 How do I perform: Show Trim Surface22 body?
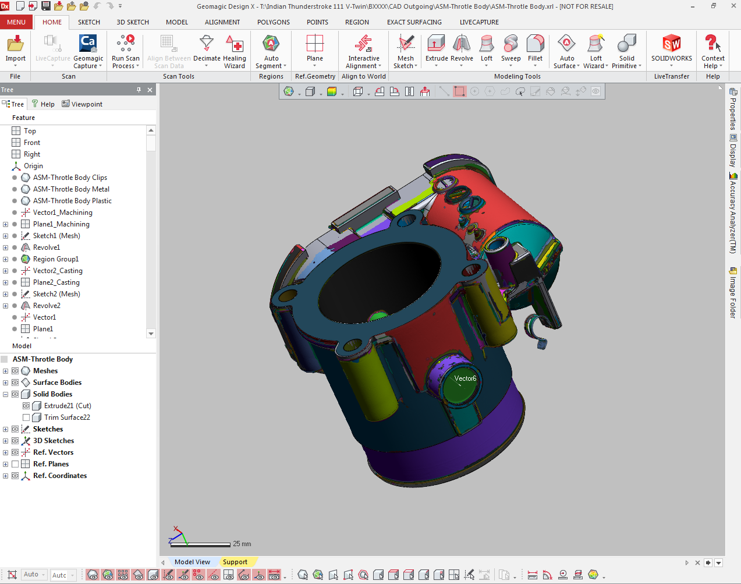pos(26,417)
